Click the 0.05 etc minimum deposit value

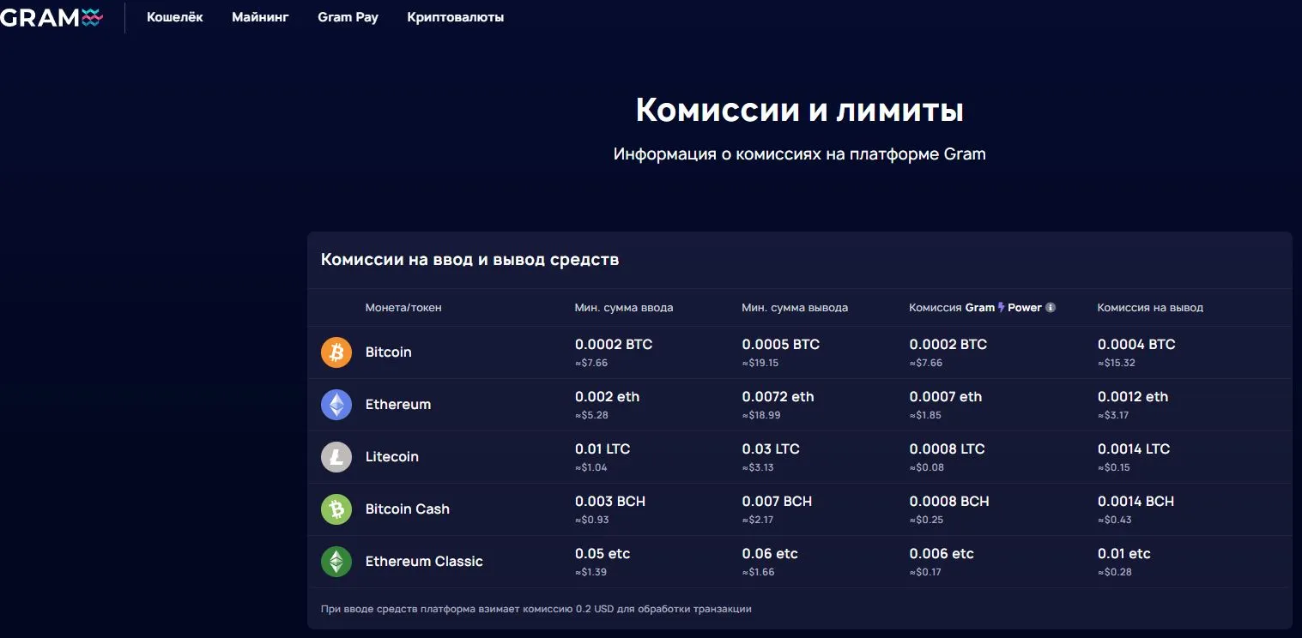point(603,554)
